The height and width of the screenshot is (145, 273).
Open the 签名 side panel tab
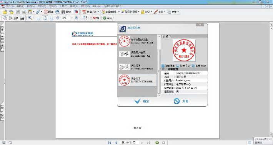[2, 38]
